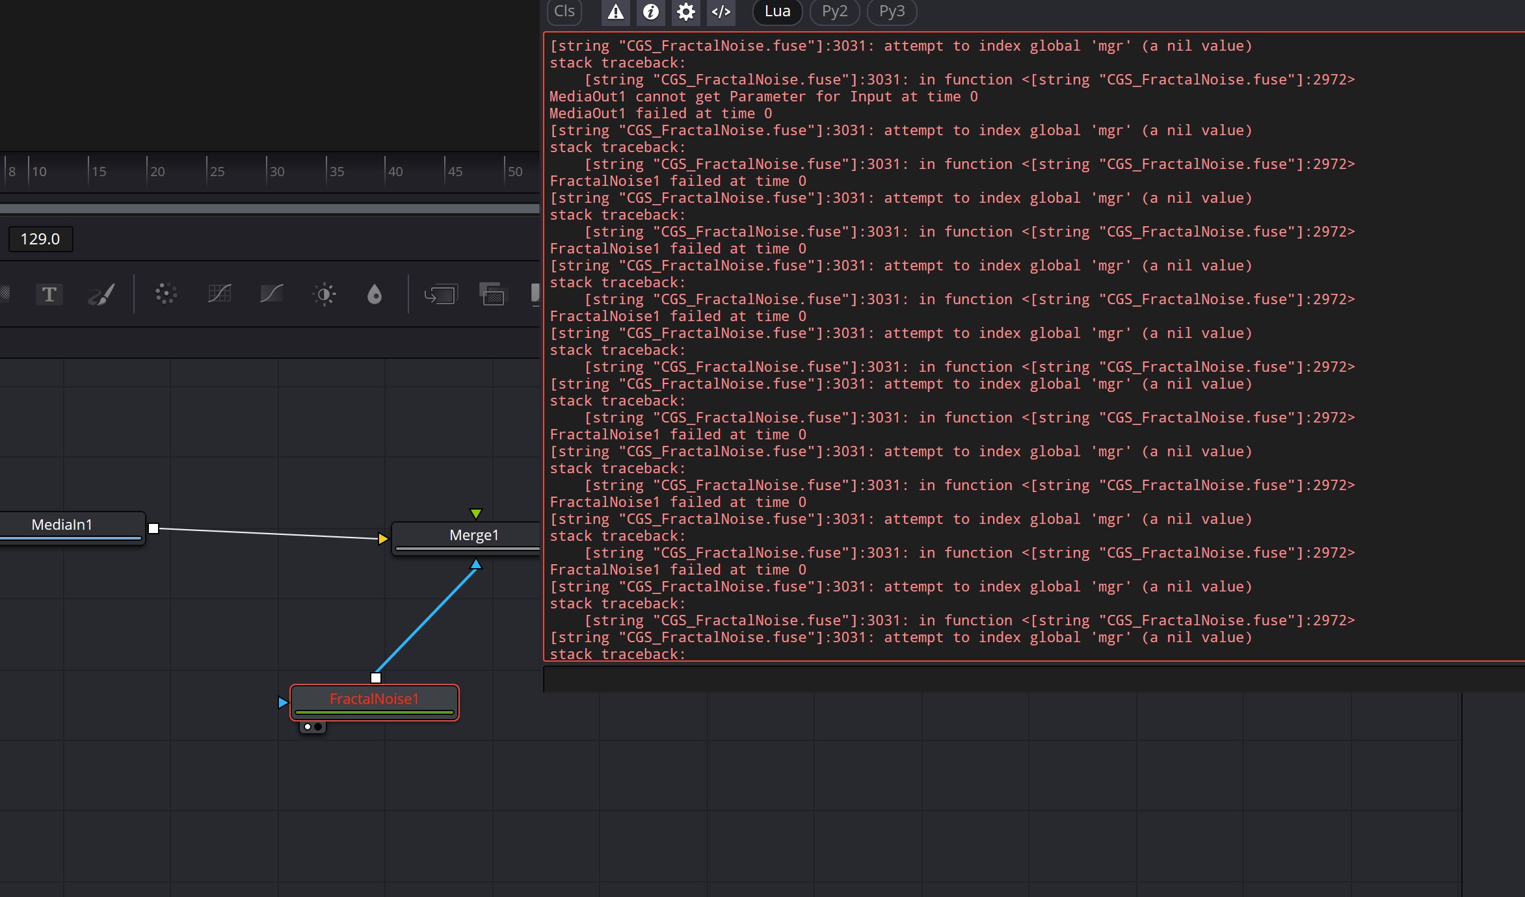Toggle the FractalNoise1 node checkbox
This screenshot has width=1525, height=897.
[310, 727]
